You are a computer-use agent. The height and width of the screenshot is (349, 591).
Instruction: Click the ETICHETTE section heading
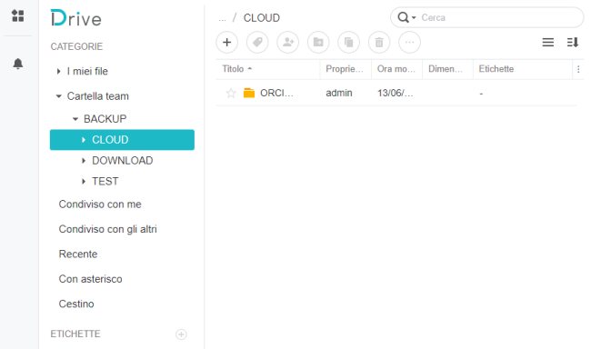(75, 334)
